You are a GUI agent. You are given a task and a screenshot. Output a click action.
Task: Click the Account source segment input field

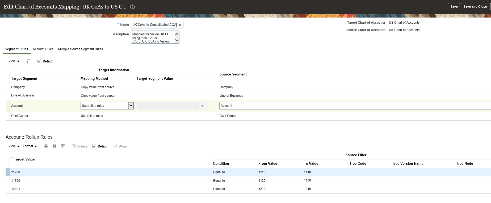point(354,106)
